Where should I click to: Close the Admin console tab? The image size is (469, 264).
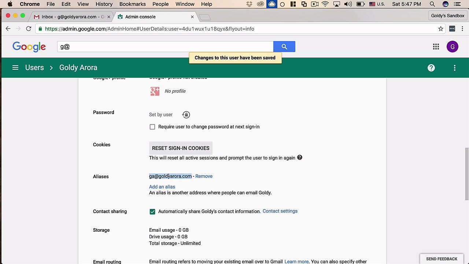[192, 17]
